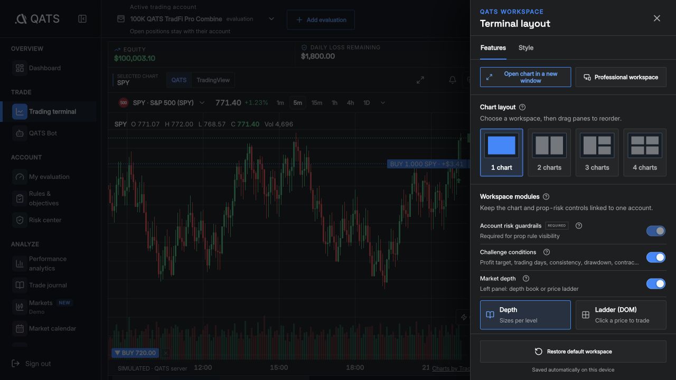Viewport: 676px width, 380px height.
Task: Show help for Workspace modules
Action: (546, 196)
